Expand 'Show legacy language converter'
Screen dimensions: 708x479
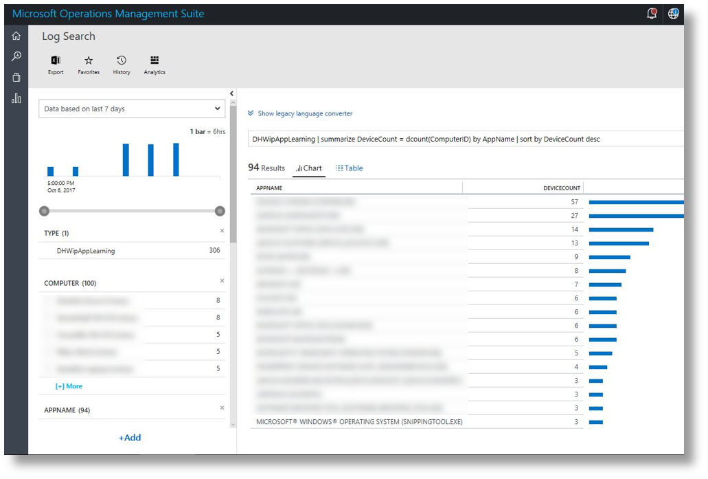(300, 113)
